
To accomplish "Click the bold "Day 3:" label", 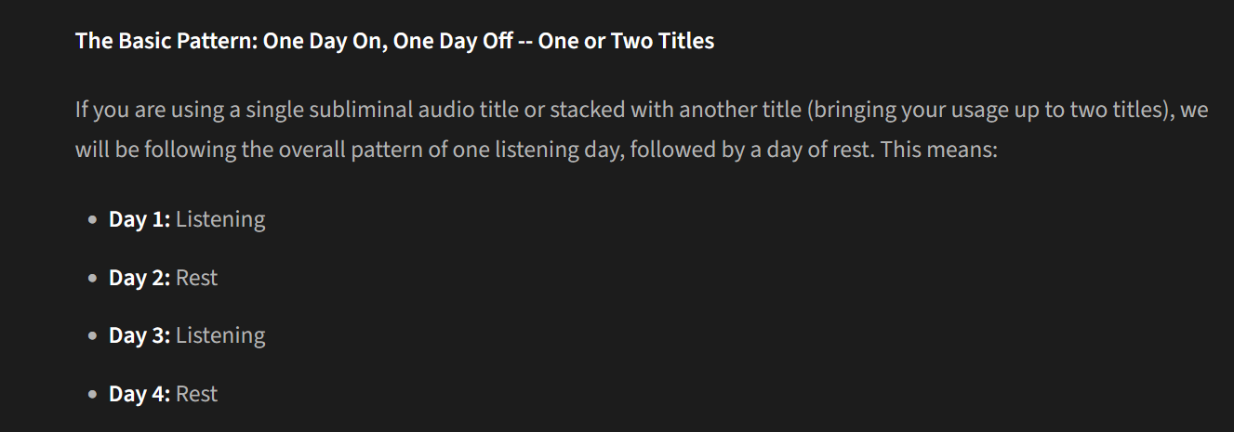I will [139, 335].
